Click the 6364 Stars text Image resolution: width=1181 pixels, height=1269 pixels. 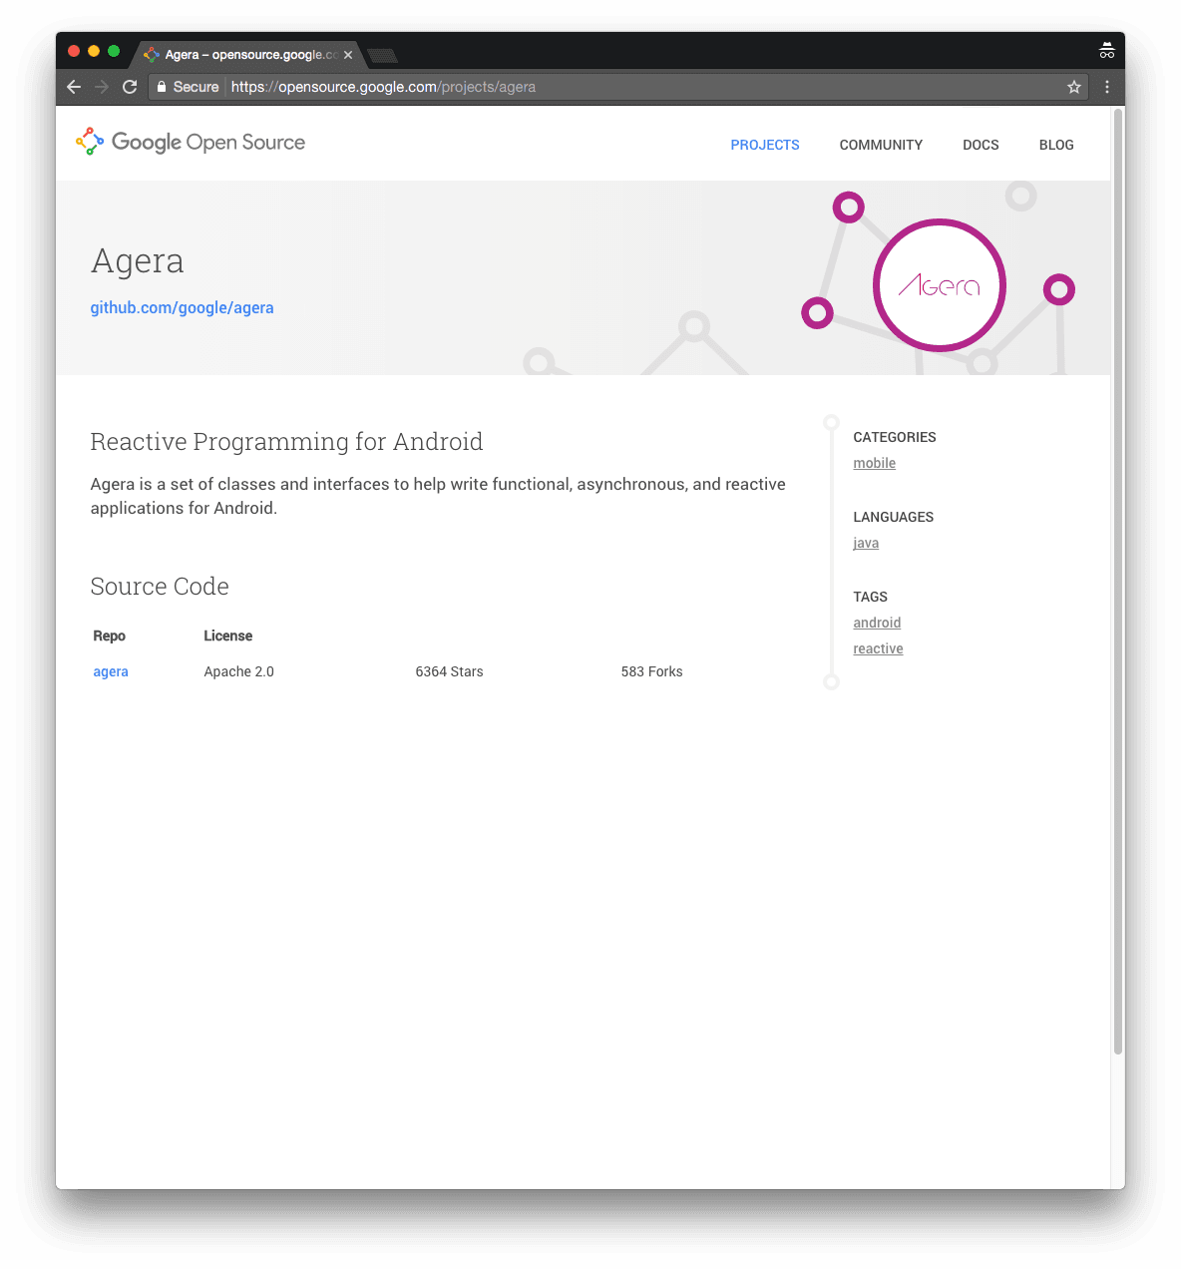coord(449,671)
